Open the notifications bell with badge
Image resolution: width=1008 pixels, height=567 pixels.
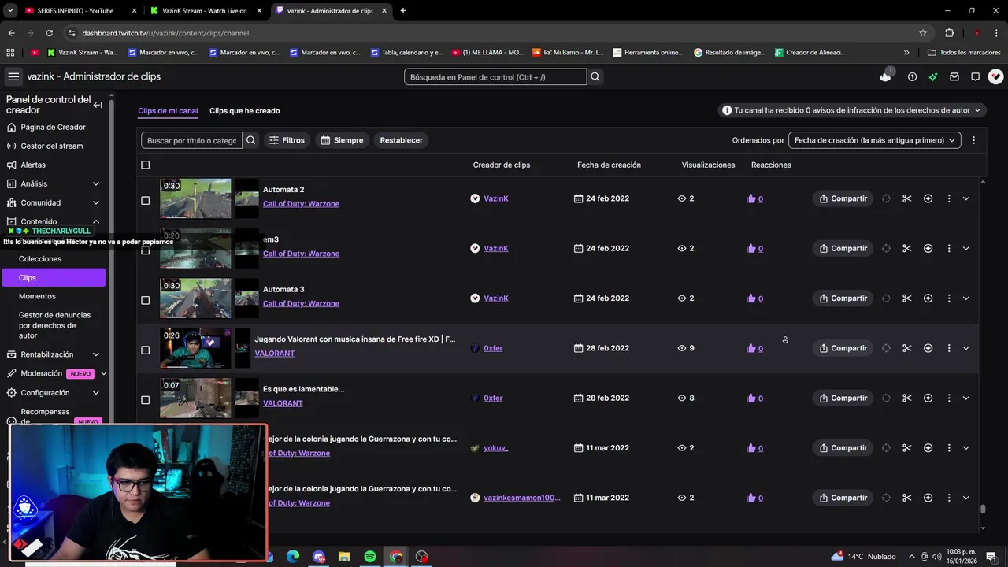pyautogui.click(x=886, y=76)
